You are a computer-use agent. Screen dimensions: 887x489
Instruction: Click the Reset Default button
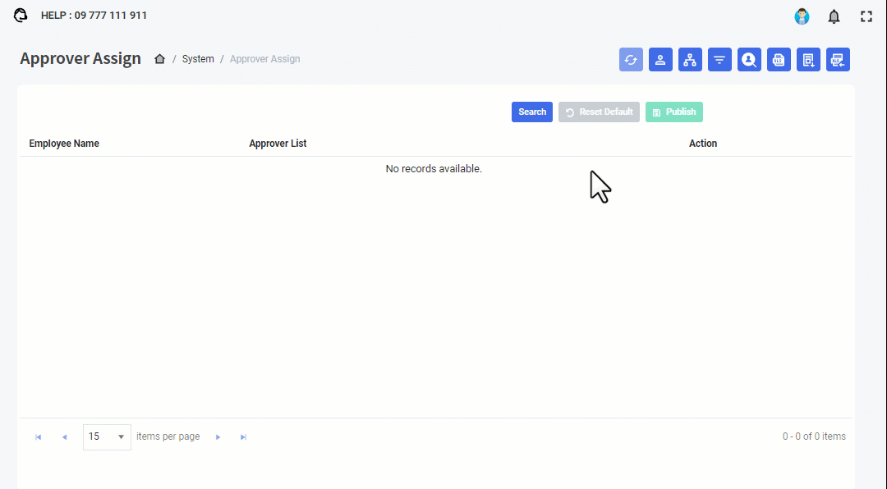[x=599, y=112]
